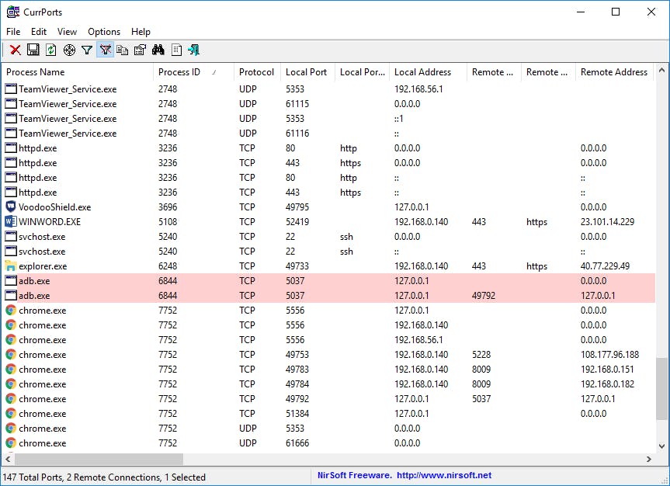Click local port value 52419

[x=297, y=222]
